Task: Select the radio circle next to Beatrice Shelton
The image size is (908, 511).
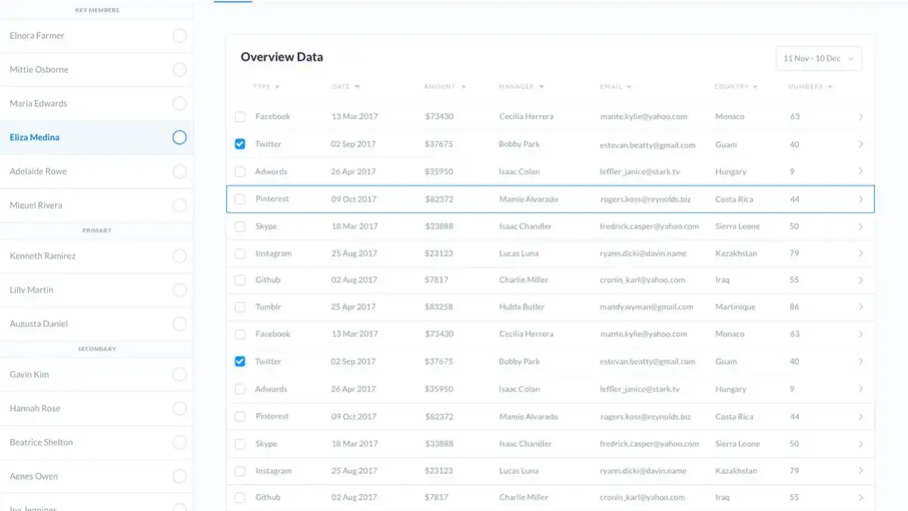Action: click(x=179, y=442)
